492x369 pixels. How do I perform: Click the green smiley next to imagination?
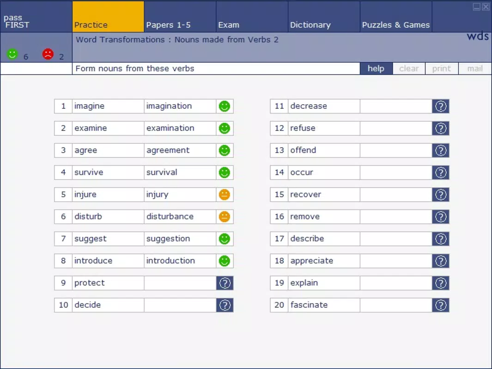coord(225,106)
